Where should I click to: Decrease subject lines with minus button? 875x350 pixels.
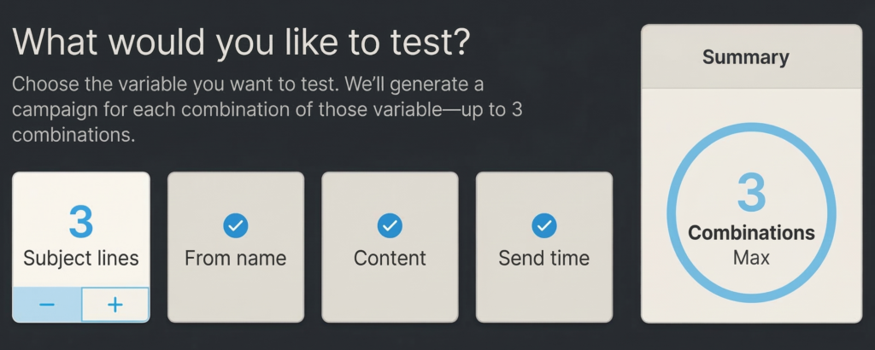[x=47, y=305]
